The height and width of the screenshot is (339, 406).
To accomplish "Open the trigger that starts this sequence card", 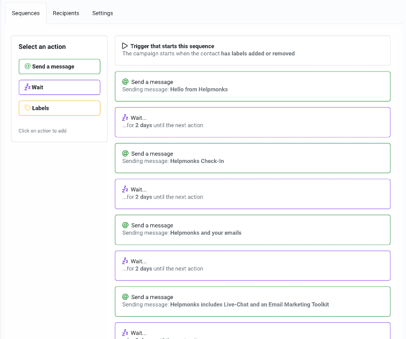I will (252, 51).
